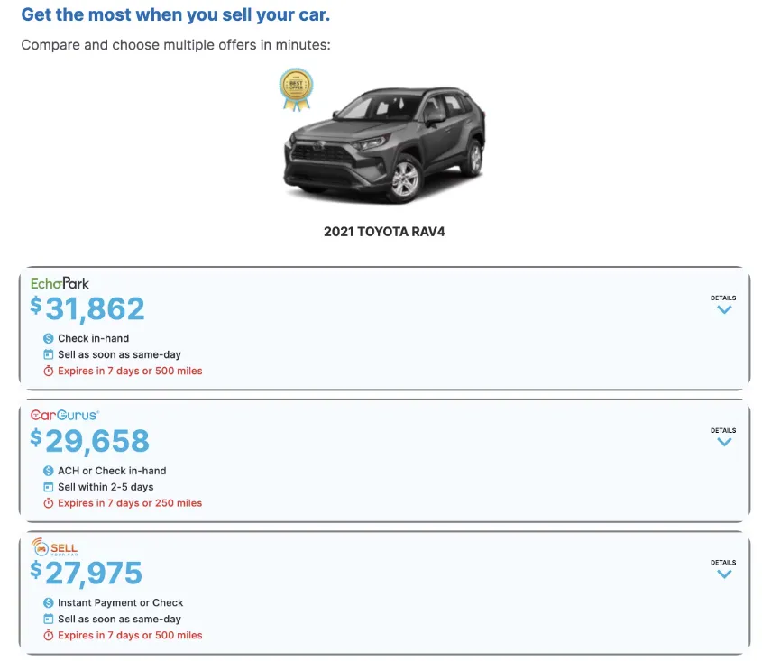Select the $31,862 EchoPark offer amount
The width and height of the screenshot is (762, 661).
click(x=87, y=309)
